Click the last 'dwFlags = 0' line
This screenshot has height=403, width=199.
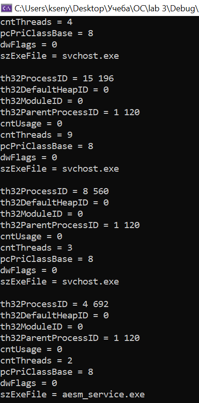[x=29, y=383]
